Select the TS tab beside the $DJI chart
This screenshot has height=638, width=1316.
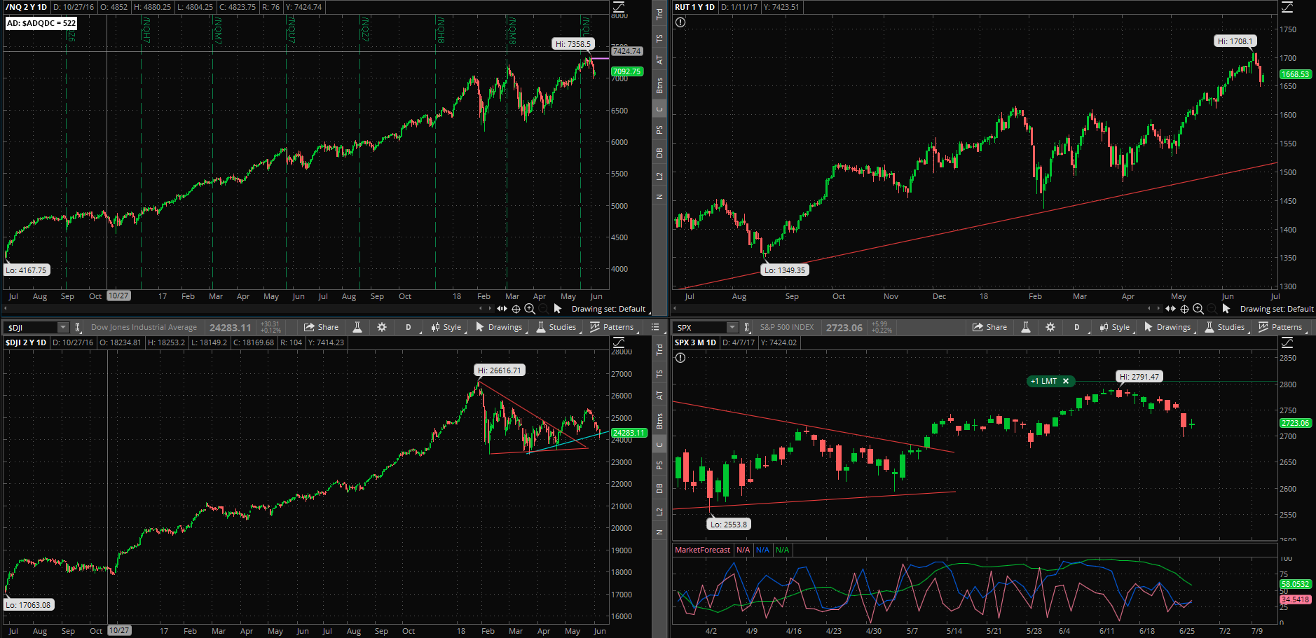[659, 374]
